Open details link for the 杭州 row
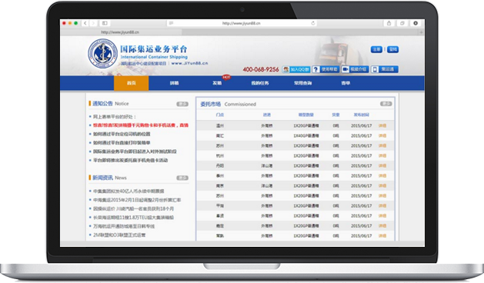The width and height of the screenshot is (484, 283). pyautogui.click(x=382, y=156)
